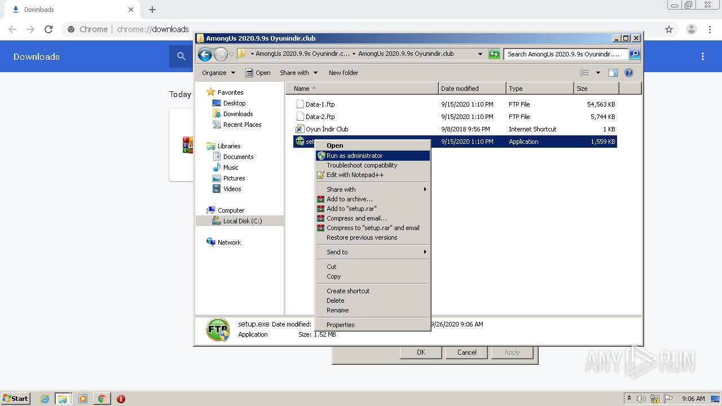Choose Run as administrator

coord(373,156)
